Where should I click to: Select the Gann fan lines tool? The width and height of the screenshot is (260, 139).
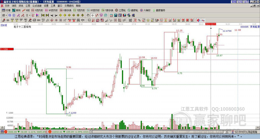[x=93, y=20]
